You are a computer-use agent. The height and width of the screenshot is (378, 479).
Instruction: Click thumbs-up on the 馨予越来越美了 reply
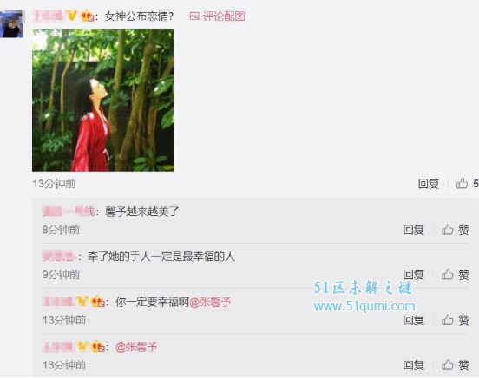pyautogui.click(x=448, y=229)
